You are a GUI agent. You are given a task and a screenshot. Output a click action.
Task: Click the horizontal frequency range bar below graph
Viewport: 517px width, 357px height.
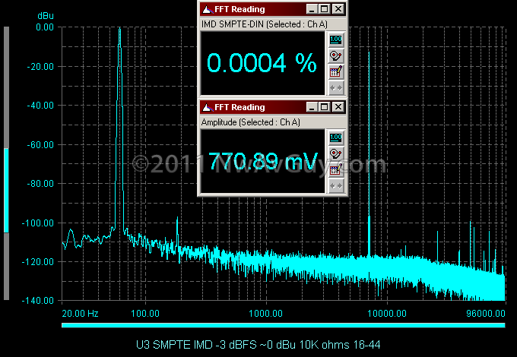(284, 325)
